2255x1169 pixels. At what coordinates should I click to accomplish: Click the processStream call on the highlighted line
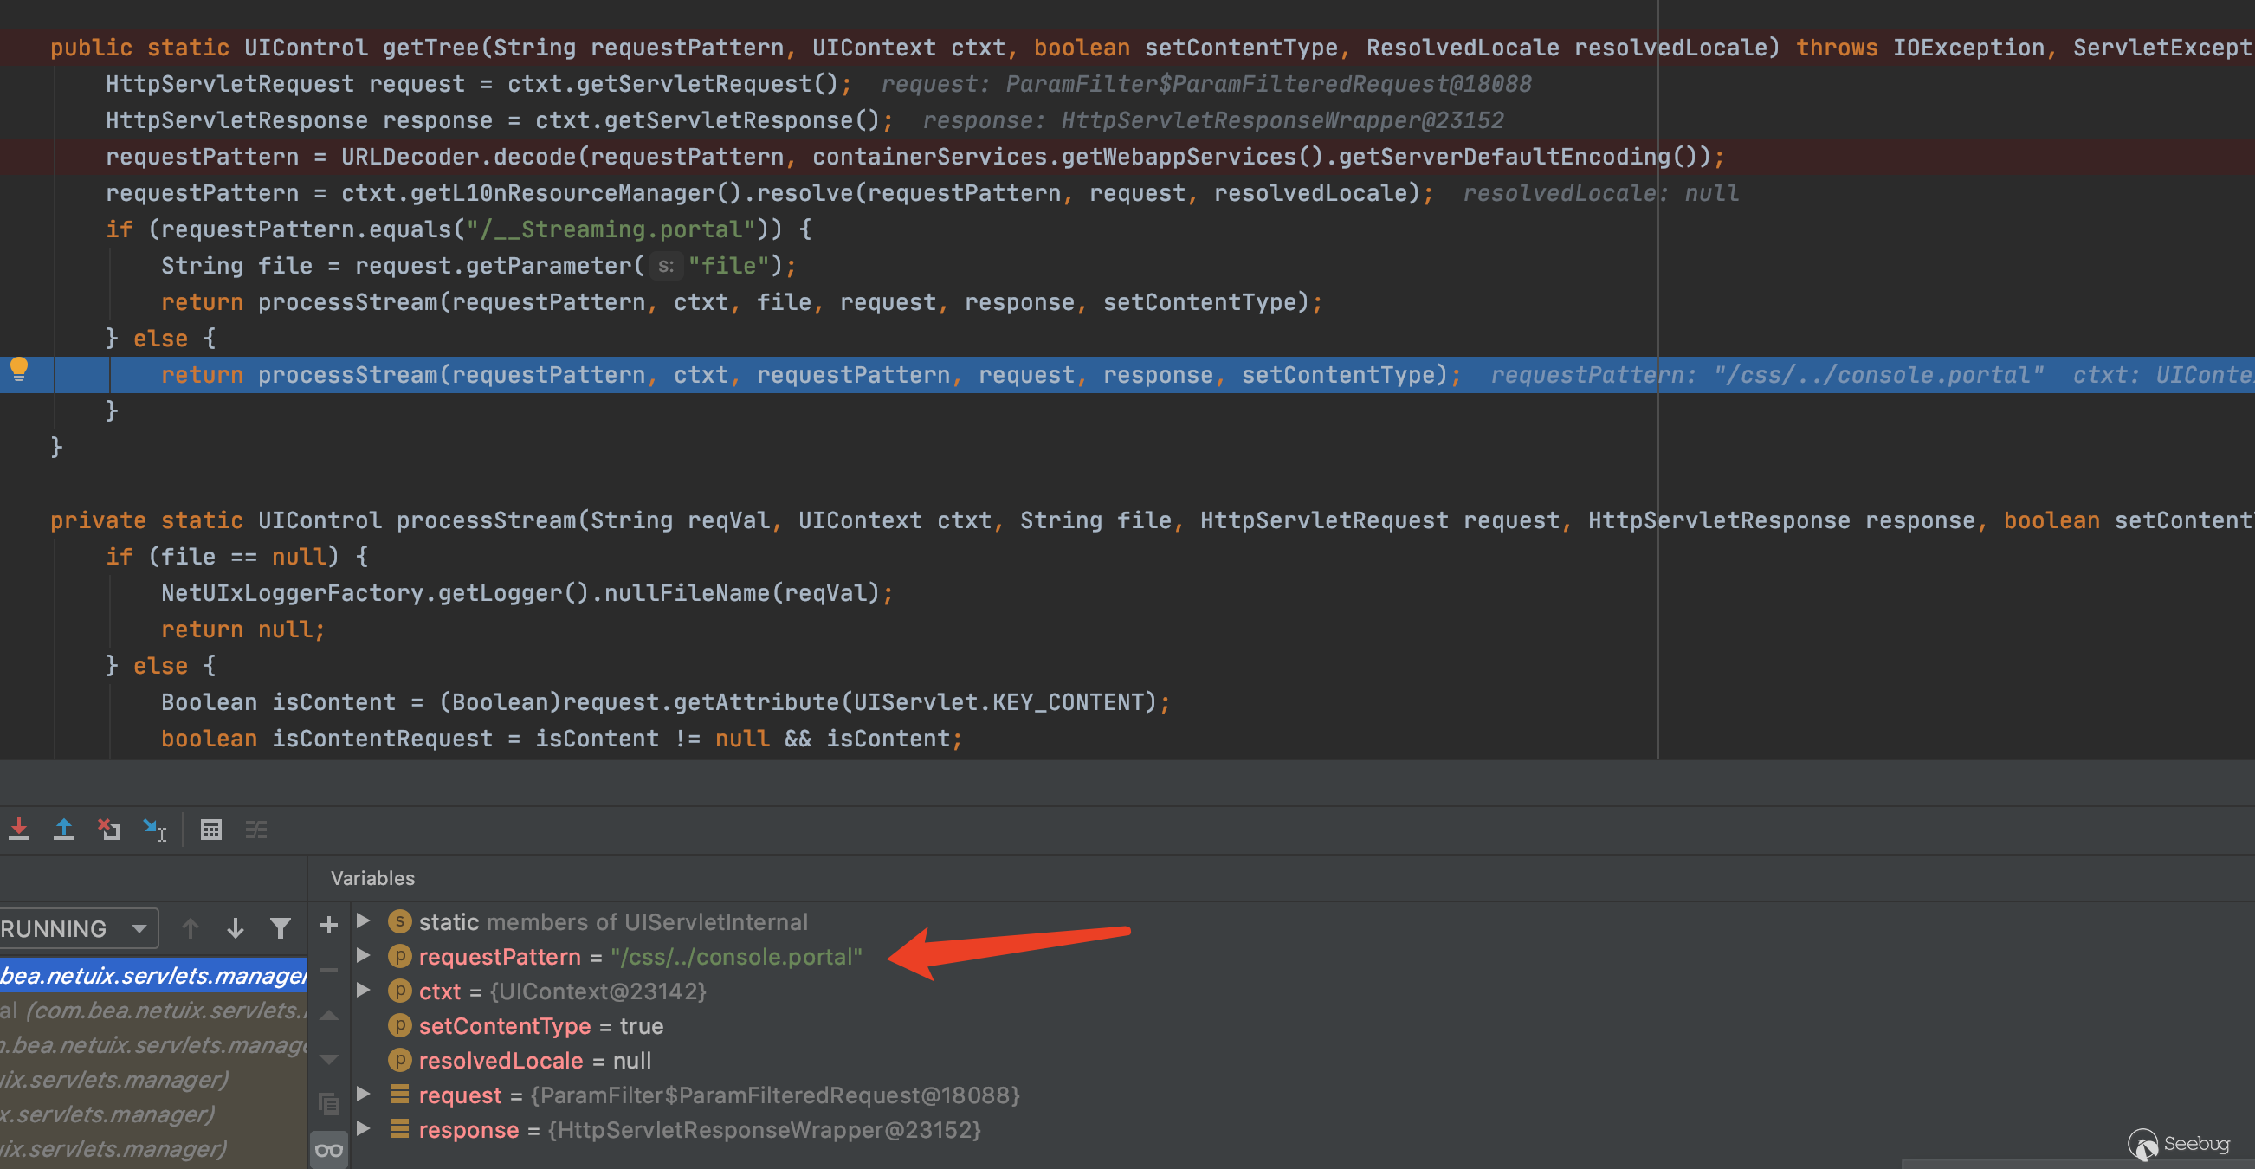coord(346,375)
